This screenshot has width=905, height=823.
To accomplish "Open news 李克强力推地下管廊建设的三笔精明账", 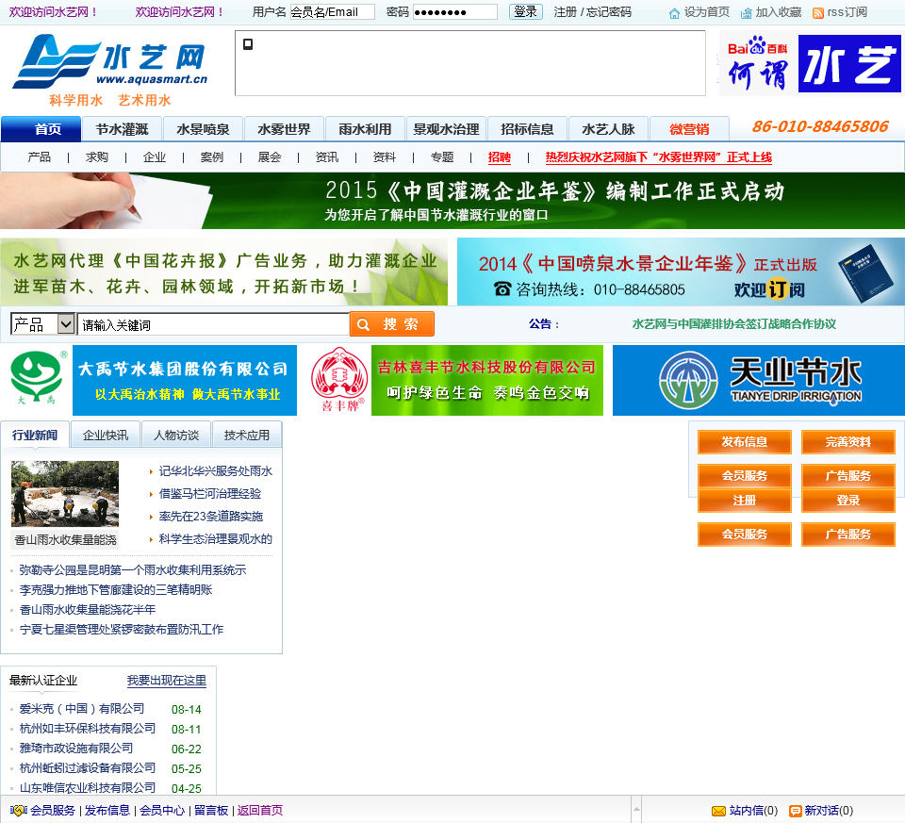I will [116, 590].
